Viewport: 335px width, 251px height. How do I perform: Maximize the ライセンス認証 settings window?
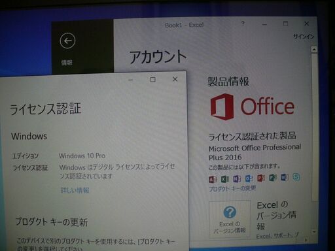click(x=153, y=80)
